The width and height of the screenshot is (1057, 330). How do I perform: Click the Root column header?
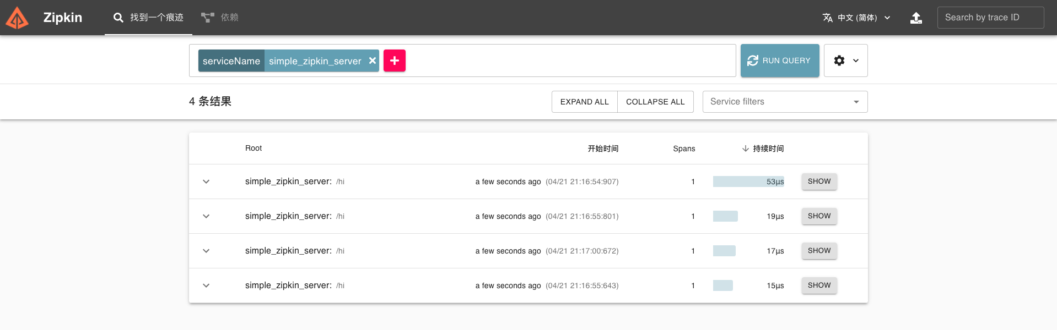254,148
